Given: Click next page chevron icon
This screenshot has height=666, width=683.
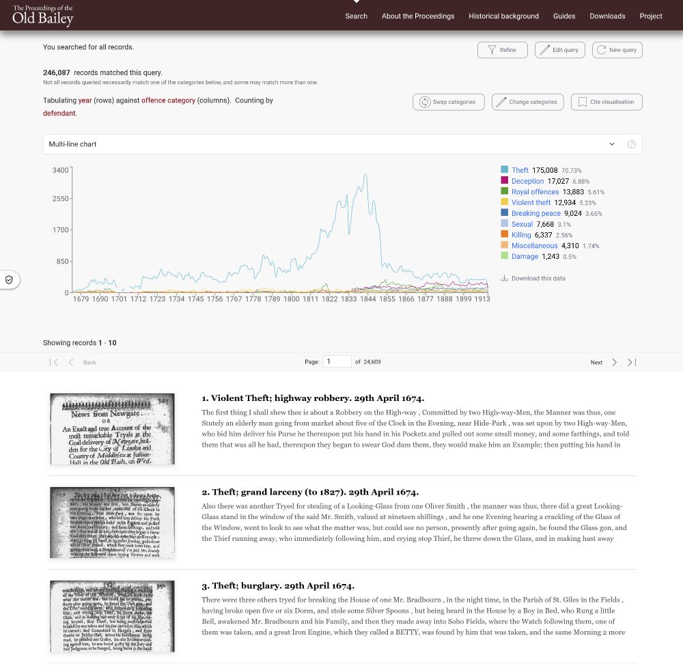Looking at the screenshot, I should 614,363.
